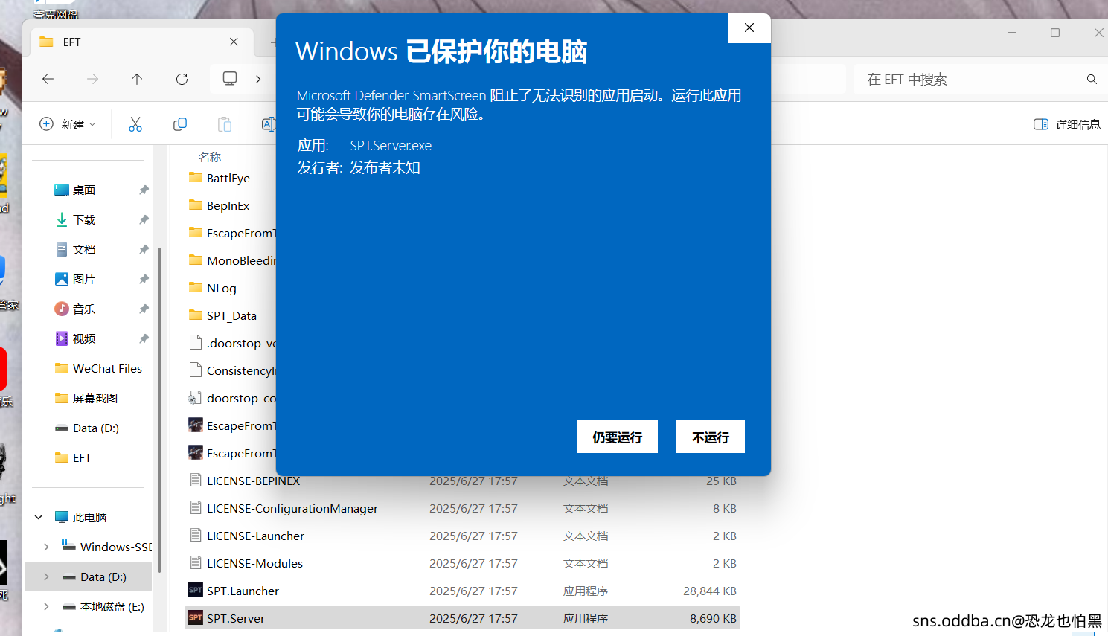The width and height of the screenshot is (1108, 636).
Task: Select 本地磁盘 (E:) in navigation tree
Action: pyautogui.click(x=103, y=606)
